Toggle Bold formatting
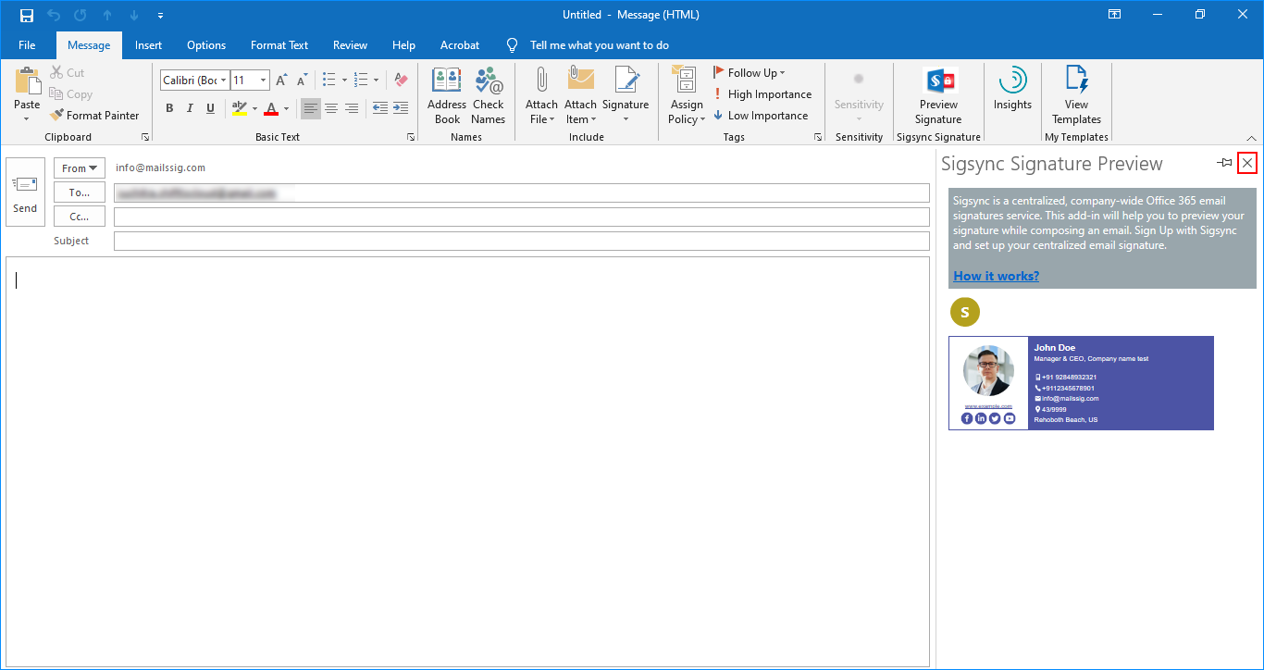 click(169, 108)
